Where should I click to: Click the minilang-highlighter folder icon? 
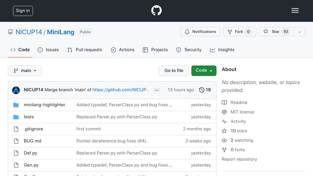click(16, 105)
